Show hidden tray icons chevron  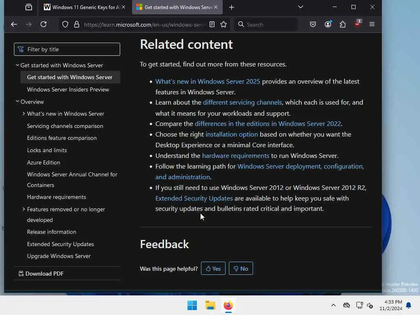tap(333, 305)
